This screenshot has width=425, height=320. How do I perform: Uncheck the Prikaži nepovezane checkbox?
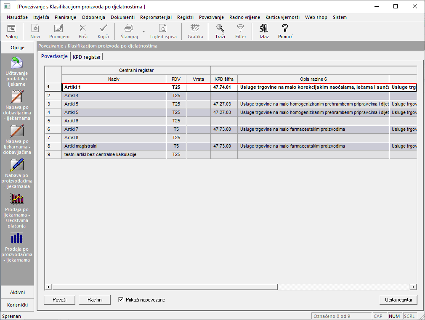tap(121, 300)
